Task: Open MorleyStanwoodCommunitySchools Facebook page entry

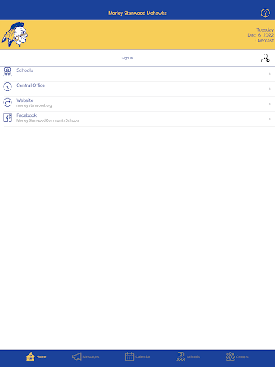Action: coord(48,120)
